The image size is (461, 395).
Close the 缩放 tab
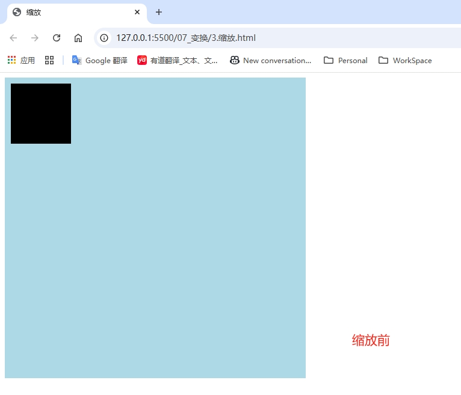(x=137, y=12)
